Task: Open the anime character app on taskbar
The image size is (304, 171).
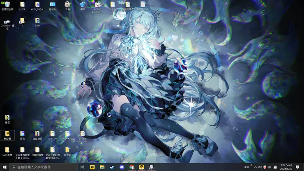Action: 151,167
